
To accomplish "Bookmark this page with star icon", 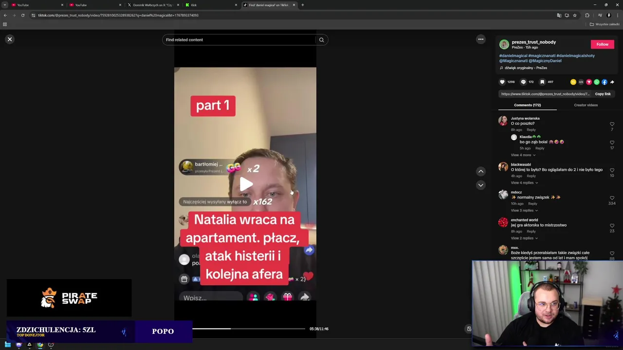I will [574, 15].
